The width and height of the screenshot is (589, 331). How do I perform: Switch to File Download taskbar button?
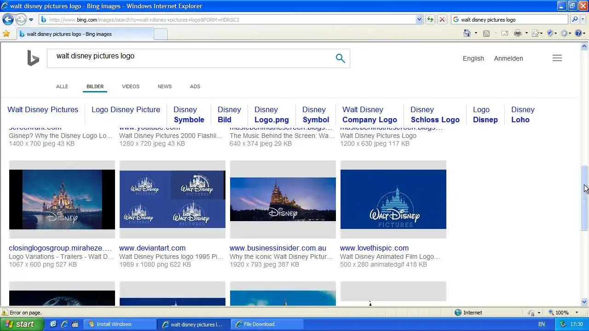(268, 324)
